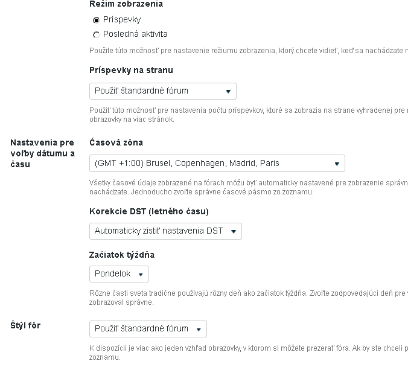Open the Automaticky zistiť nastavenia DST selector
408x367 pixels.
click(x=165, y=231)
